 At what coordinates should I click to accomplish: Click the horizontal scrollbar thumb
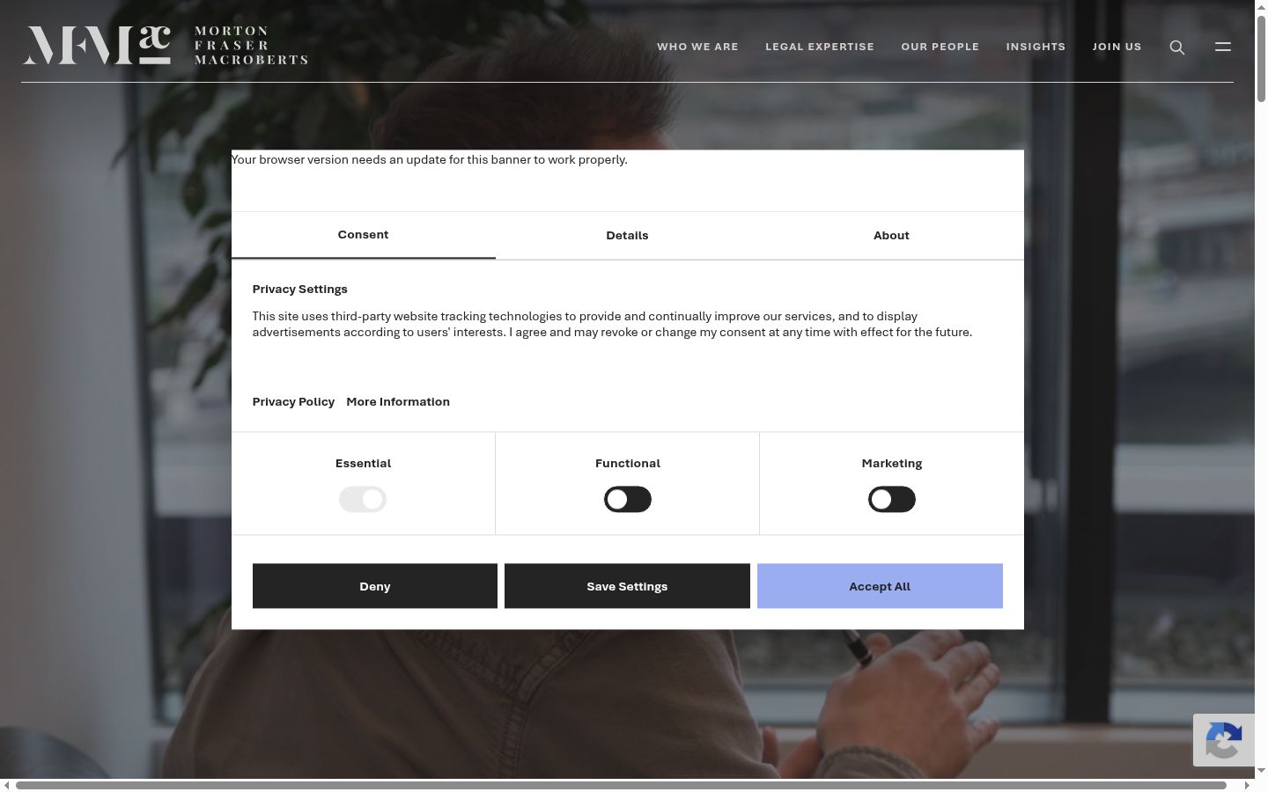(x=621, y=785)
